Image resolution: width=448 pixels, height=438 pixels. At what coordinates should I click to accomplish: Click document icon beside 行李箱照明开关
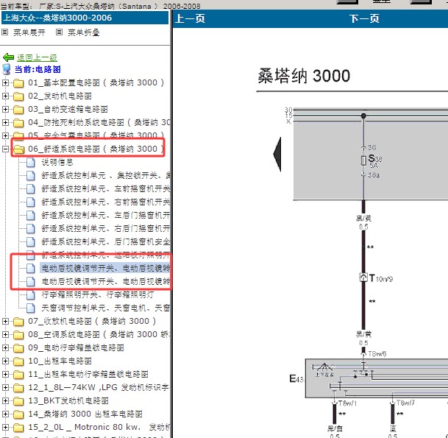tap(31, 294)
